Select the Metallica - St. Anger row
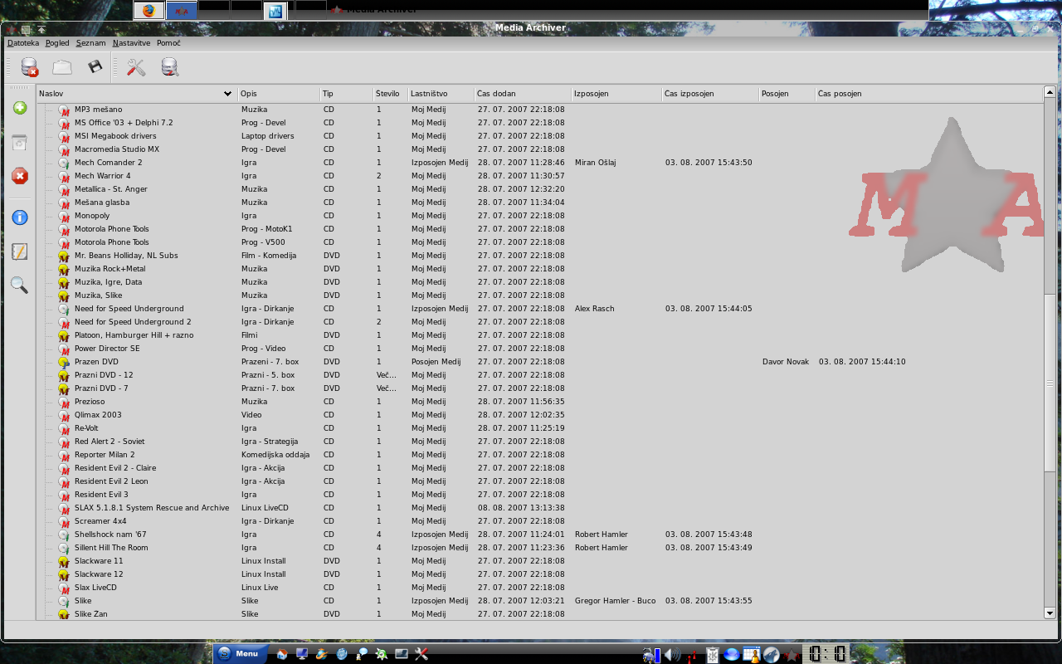The height and width of the screenshot is (664, 1062). click(111, 189)
